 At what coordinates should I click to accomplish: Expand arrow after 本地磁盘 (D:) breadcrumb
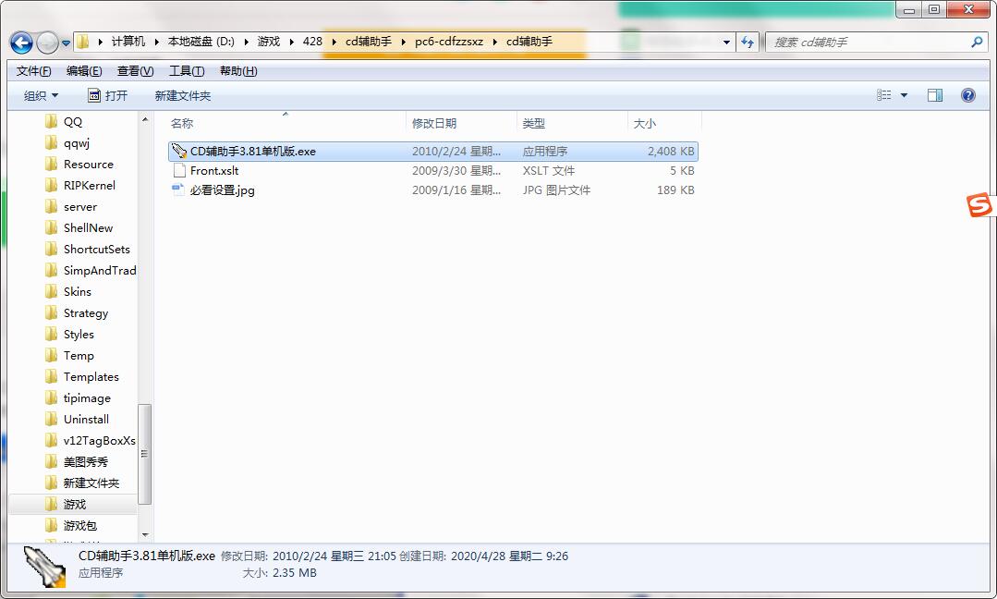(246, 42)
